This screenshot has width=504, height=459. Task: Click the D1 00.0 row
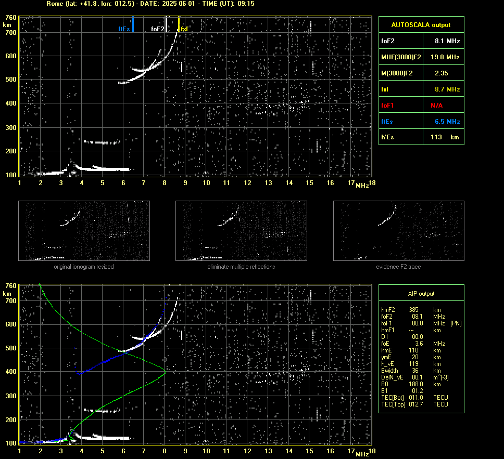tap(402, 337)
